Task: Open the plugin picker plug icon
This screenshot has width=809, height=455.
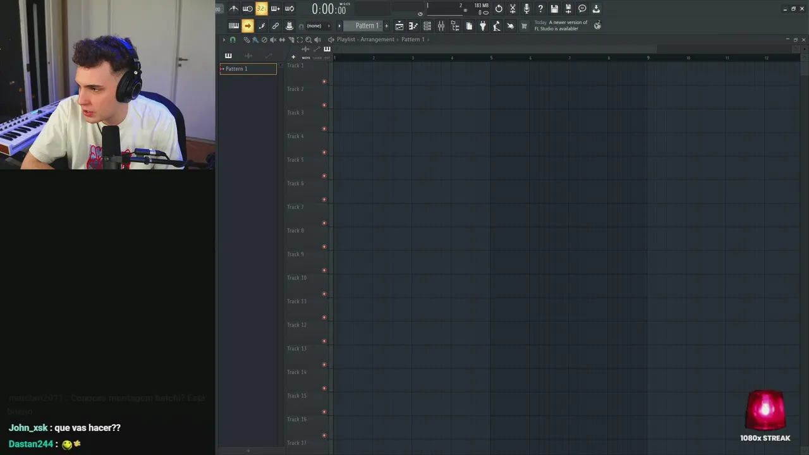Action: point(483,26)
